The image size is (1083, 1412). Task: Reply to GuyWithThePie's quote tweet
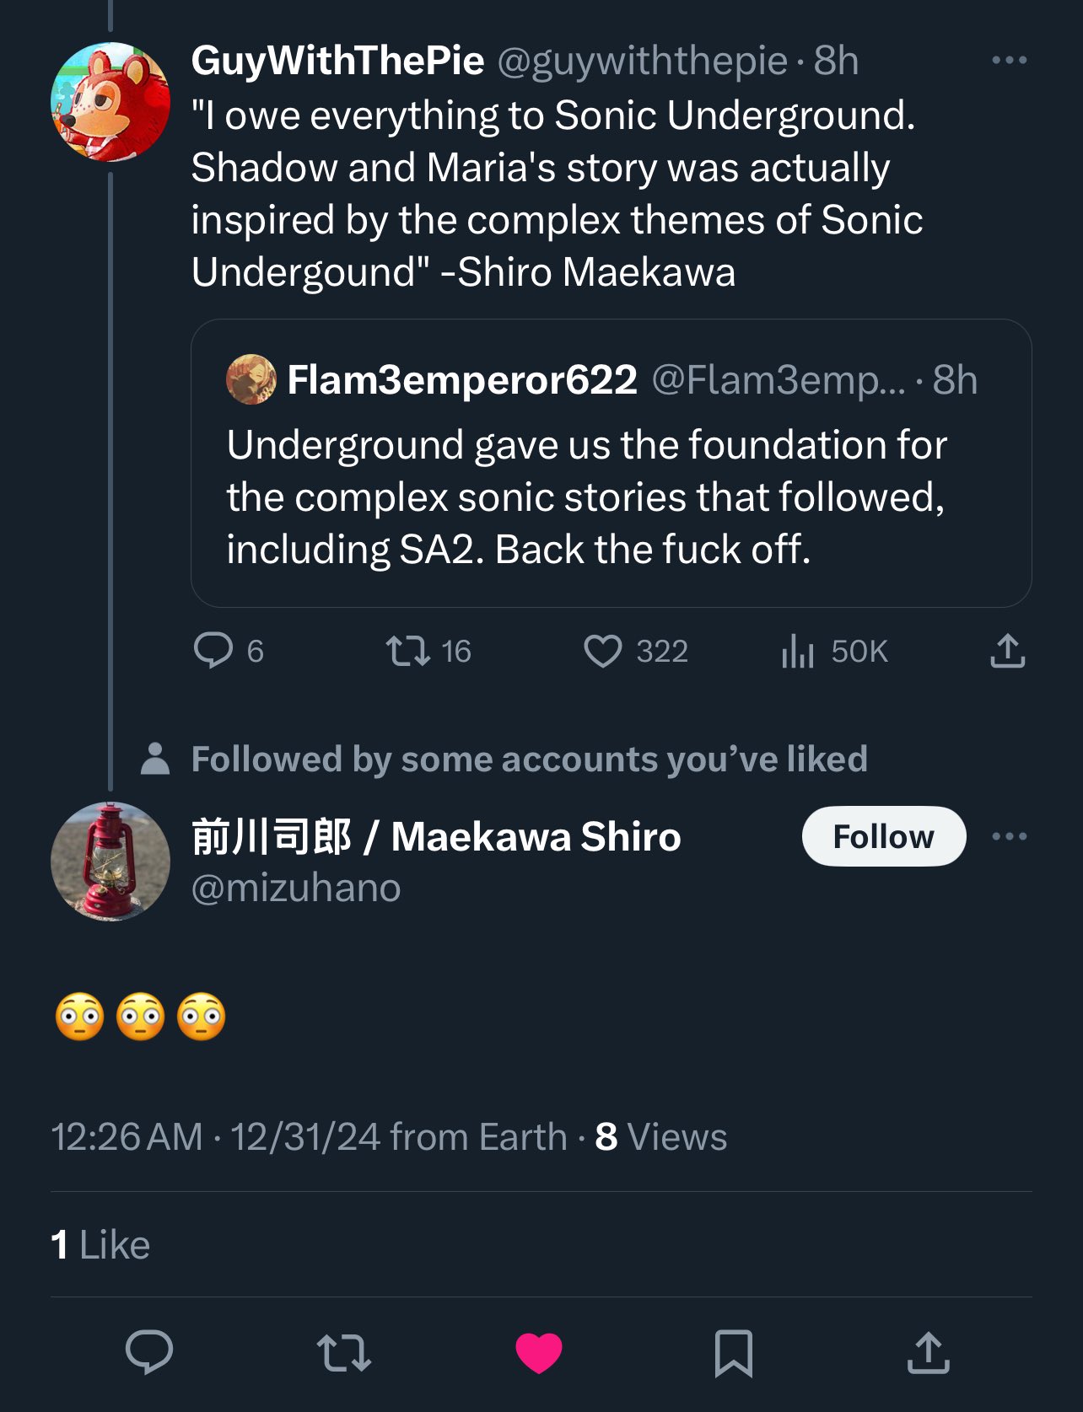[x=213, y=651]
